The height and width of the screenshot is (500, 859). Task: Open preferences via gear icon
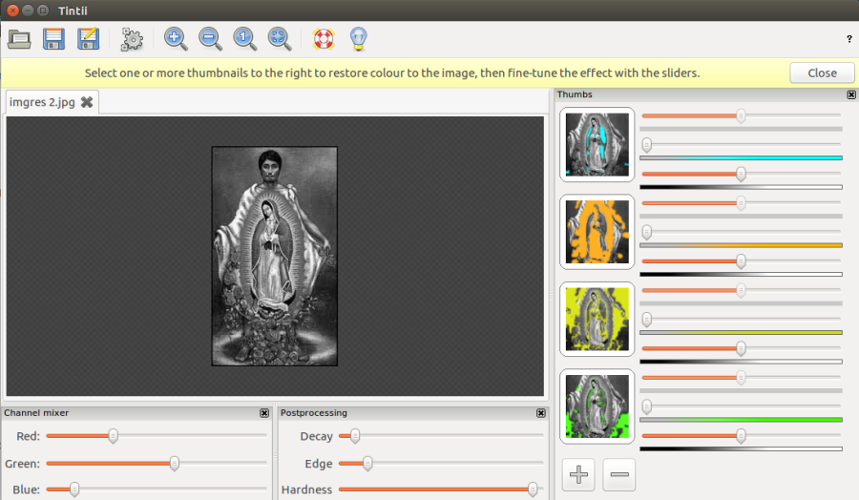pyautogui.click(x=132, y=39)
